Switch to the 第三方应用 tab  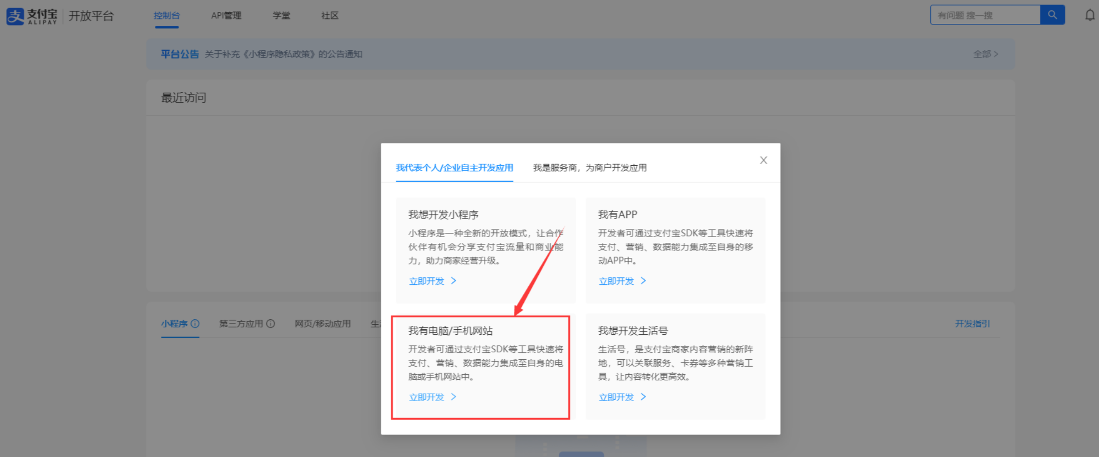(242, 323)
